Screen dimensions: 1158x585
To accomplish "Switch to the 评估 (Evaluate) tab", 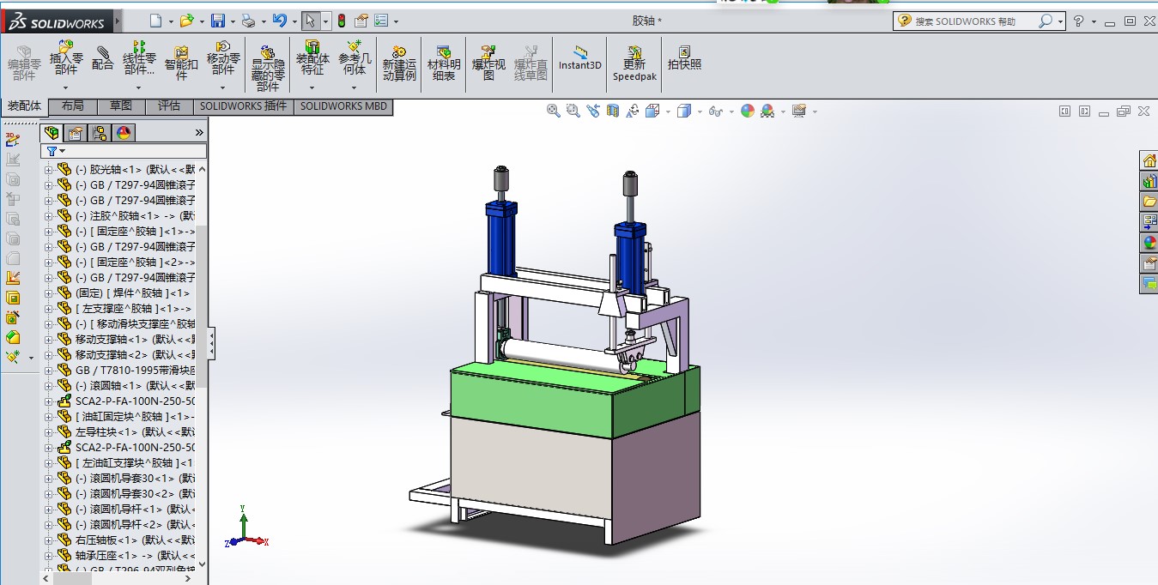I will click(x=169, y=106).
